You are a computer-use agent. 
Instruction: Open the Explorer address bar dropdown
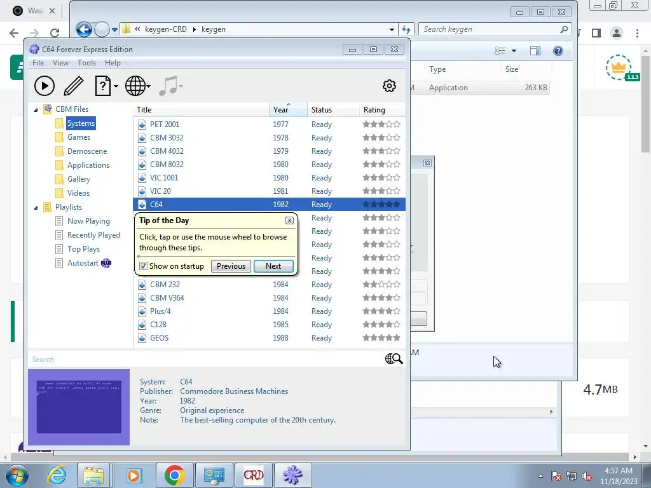coord(392,29)
